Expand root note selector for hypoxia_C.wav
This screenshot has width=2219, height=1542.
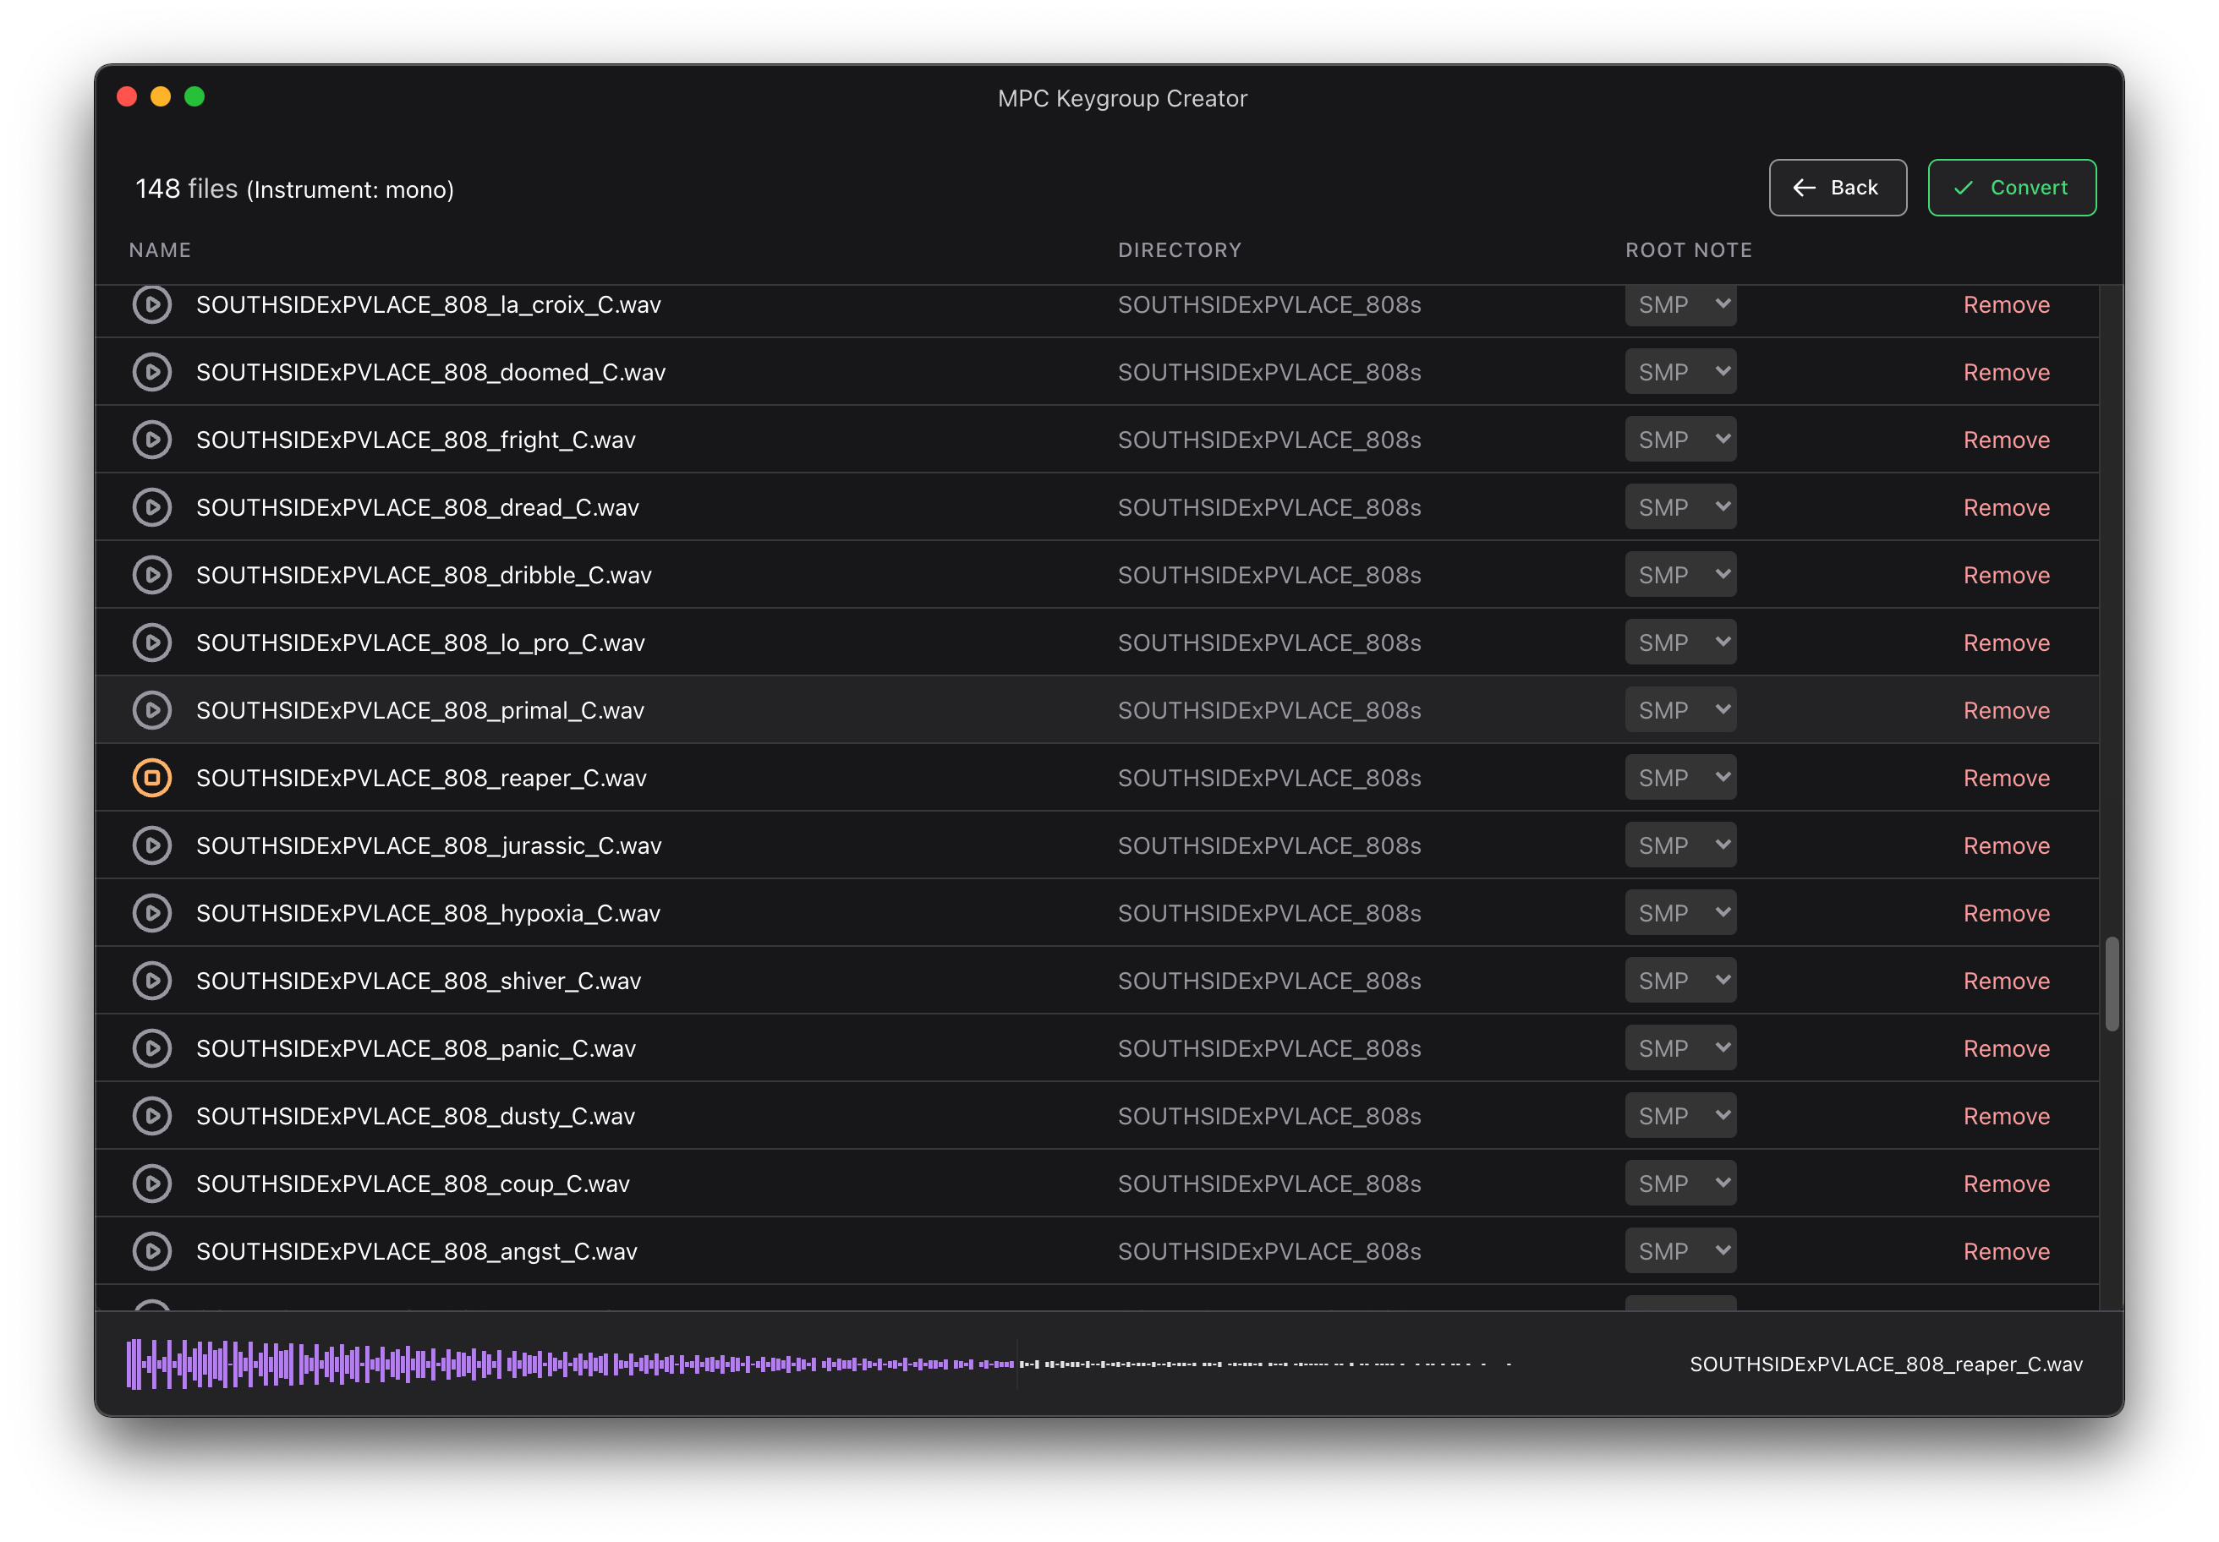pyautogui.click(x=1679, y=913)
